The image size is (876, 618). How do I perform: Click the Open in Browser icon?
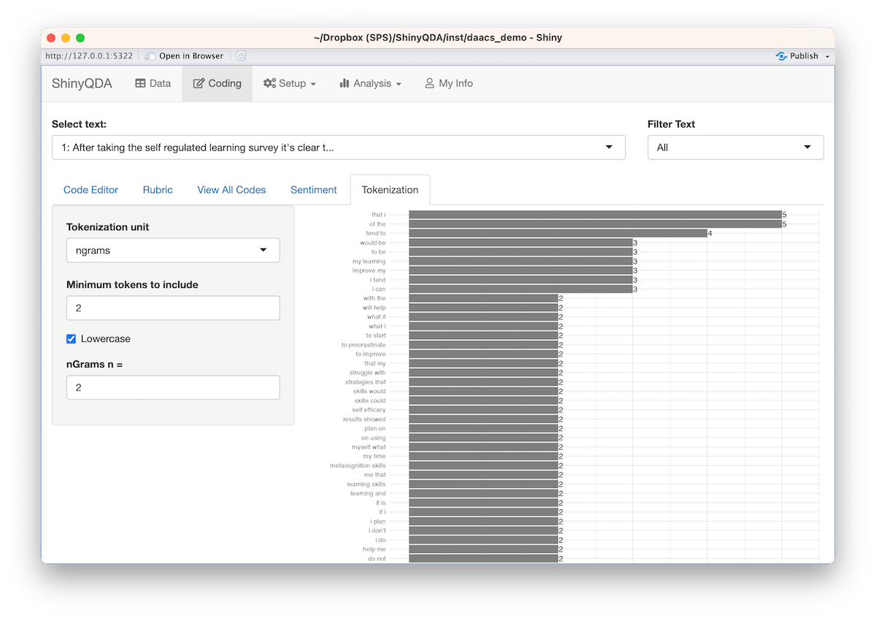[x=150, y=56]
